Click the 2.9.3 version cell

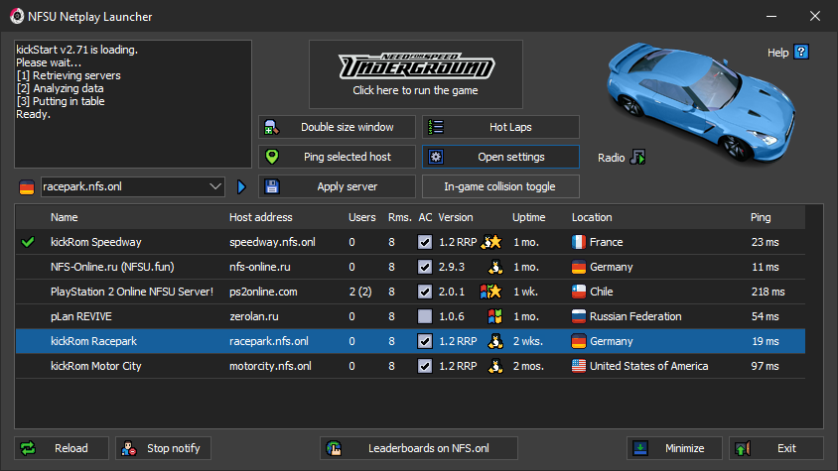(x=452, y=267)
